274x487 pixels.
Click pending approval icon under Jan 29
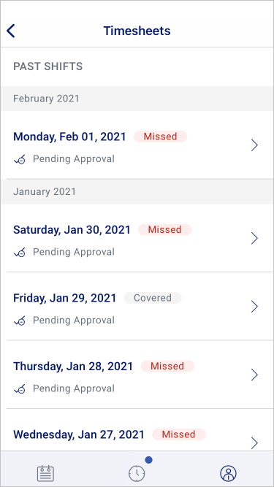point(20,321)
